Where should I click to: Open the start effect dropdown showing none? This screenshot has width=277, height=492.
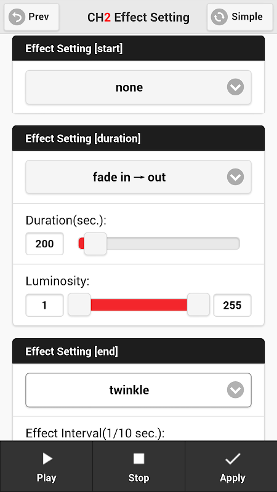pos(138,87)
